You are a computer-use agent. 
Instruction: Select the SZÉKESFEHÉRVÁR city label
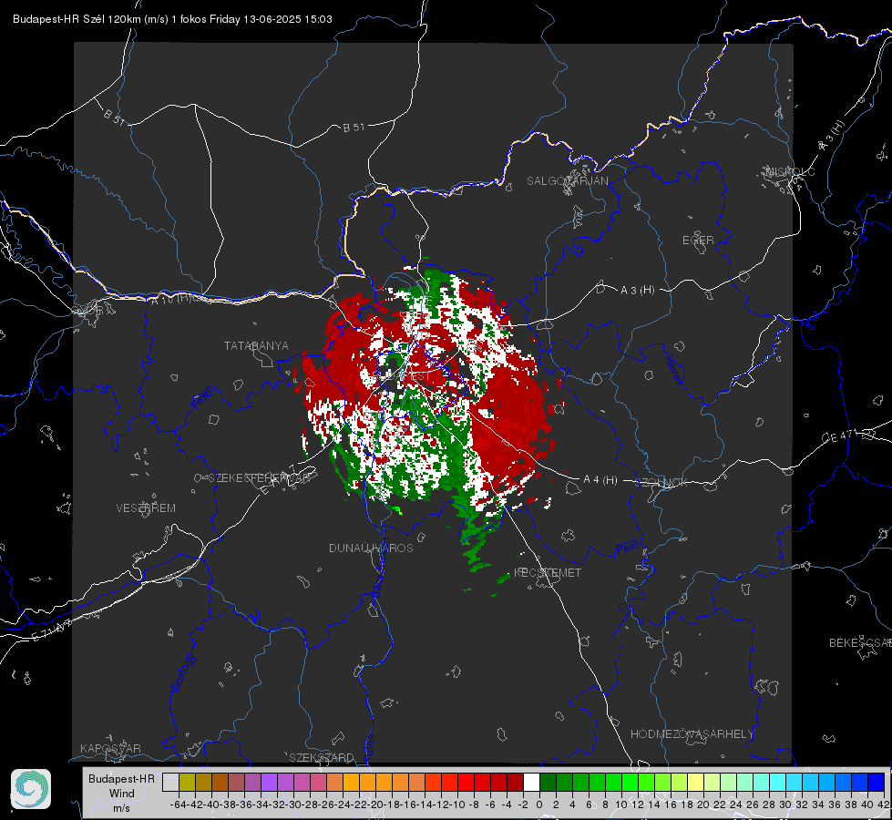coord(261,477)
